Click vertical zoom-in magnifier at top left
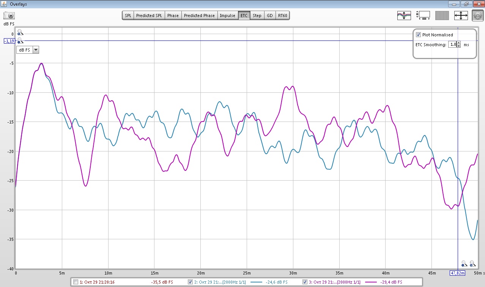This screenshot has height=287, width=485. coord(20,33)
